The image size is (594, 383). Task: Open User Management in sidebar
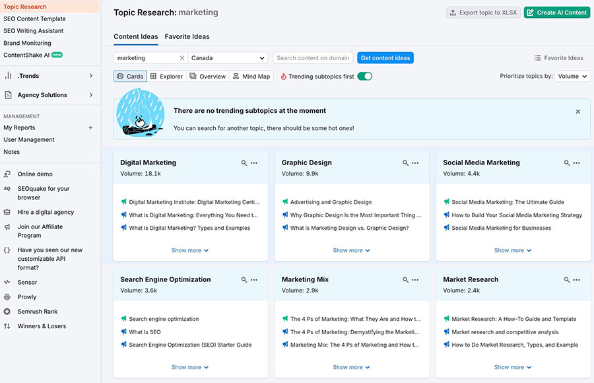(29, 139)
